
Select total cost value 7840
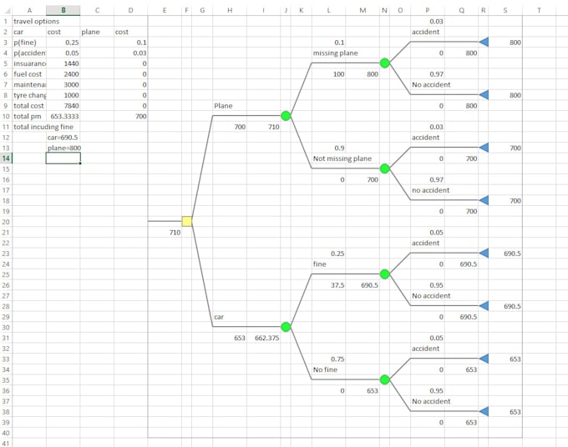(x=71, y=106)
